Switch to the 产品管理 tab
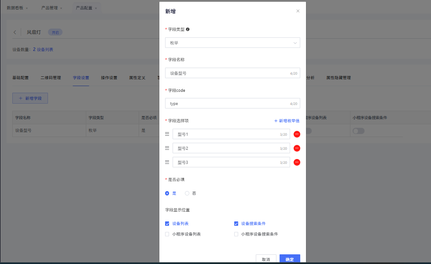Image resolution: width=431 pixels, height=264 pixels. click(49, 8)
